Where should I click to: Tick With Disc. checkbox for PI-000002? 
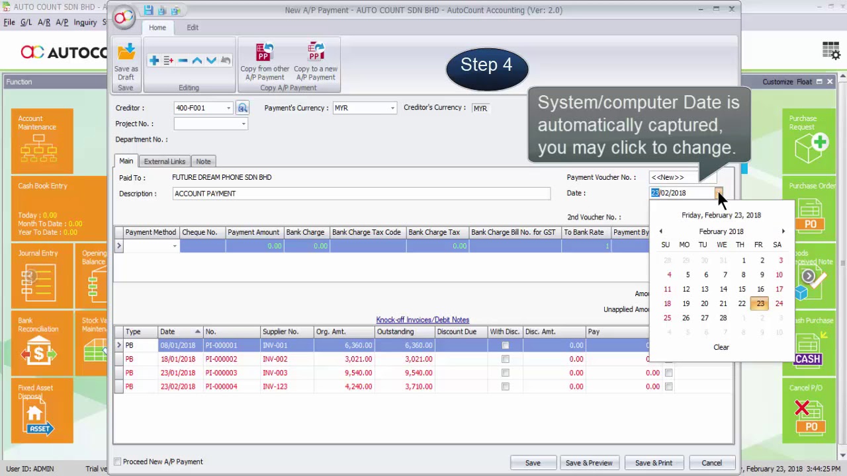[x=506, y=359]
